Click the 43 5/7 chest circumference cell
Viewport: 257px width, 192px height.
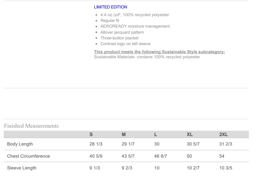(x=128, y=156)
